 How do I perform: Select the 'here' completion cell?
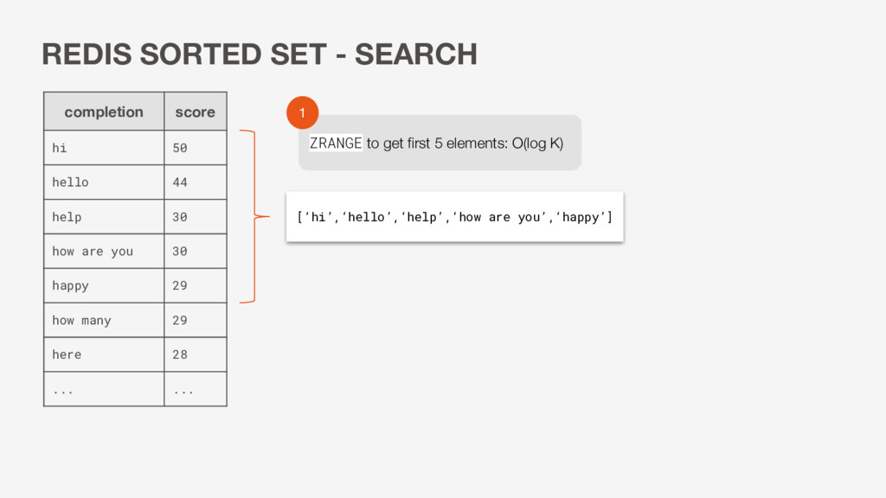click(x=104, y=354)
